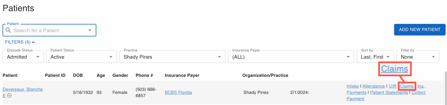Open the Insurance Payer (ALL) dropdown
The image size is (447, 105).
(x=291, y=57)
